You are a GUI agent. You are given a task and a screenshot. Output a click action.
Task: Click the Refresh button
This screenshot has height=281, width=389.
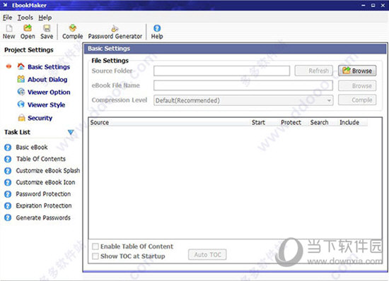[x=313, y=71]
